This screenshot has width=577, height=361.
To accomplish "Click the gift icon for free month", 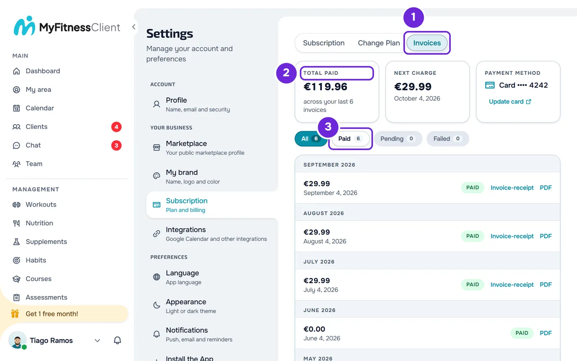I will [15, 314].
